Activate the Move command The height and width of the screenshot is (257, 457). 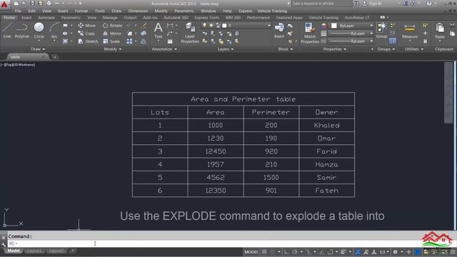(x=86, y=26)
